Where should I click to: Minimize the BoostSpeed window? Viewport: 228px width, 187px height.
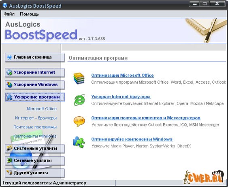click(x=195, y=4)
